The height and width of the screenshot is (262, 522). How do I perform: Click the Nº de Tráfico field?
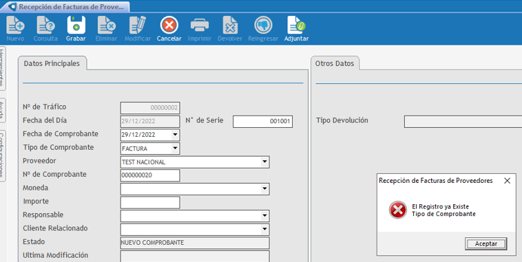pos(150,108)
